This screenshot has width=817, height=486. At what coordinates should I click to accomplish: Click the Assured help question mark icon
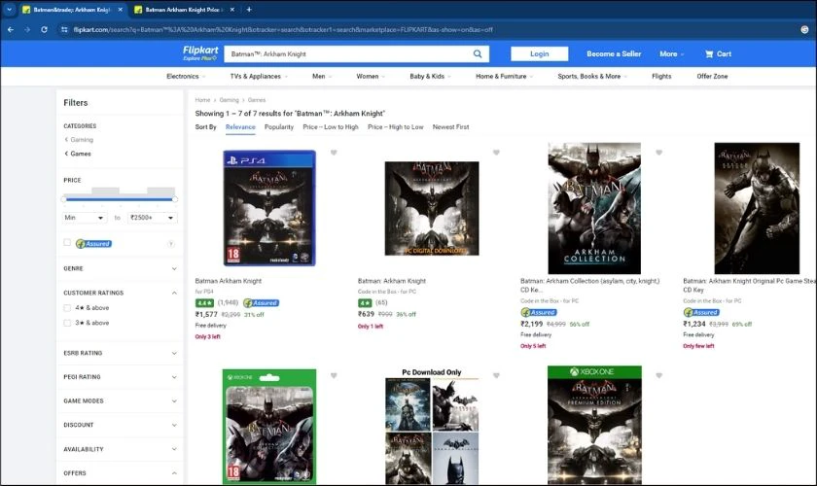(170, 244)
